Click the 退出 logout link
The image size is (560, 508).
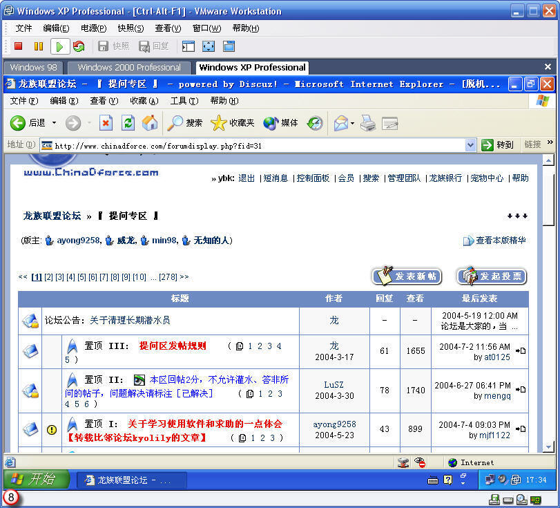click(x=247, y=178)
